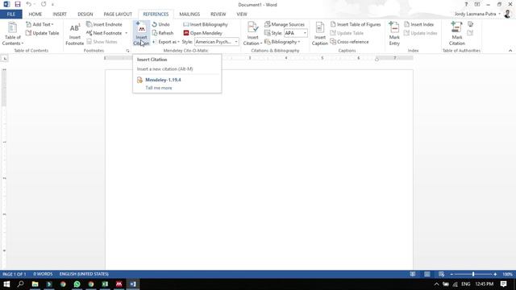Image resolution: width=516 pixels, height=290 pixels.
Task: Click the PAGE 1 OF 1 status indicator
Action: point(15,274)
